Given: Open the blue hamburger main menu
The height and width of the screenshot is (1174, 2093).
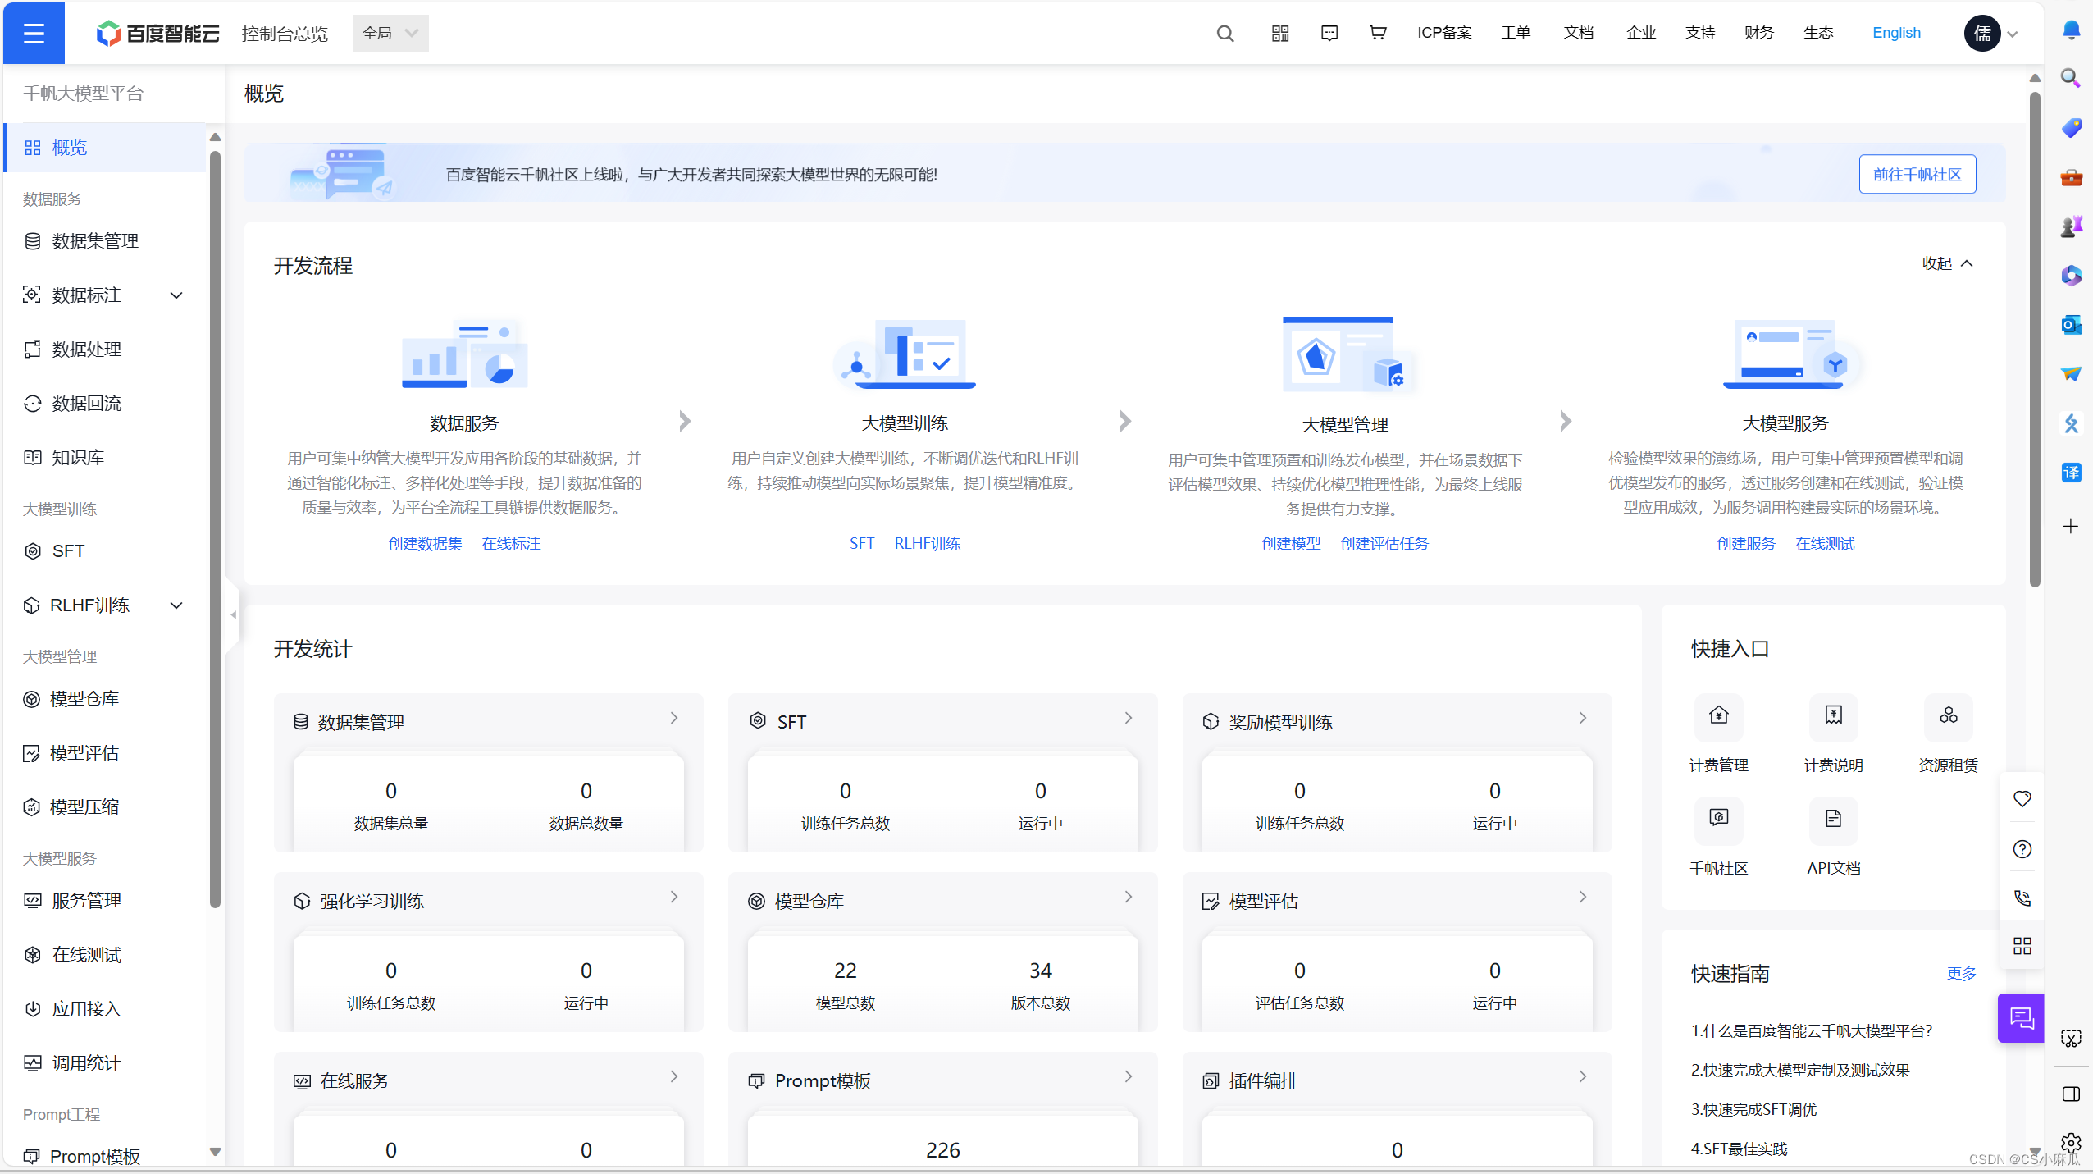Looking at the screenshot, I should 34,33.
